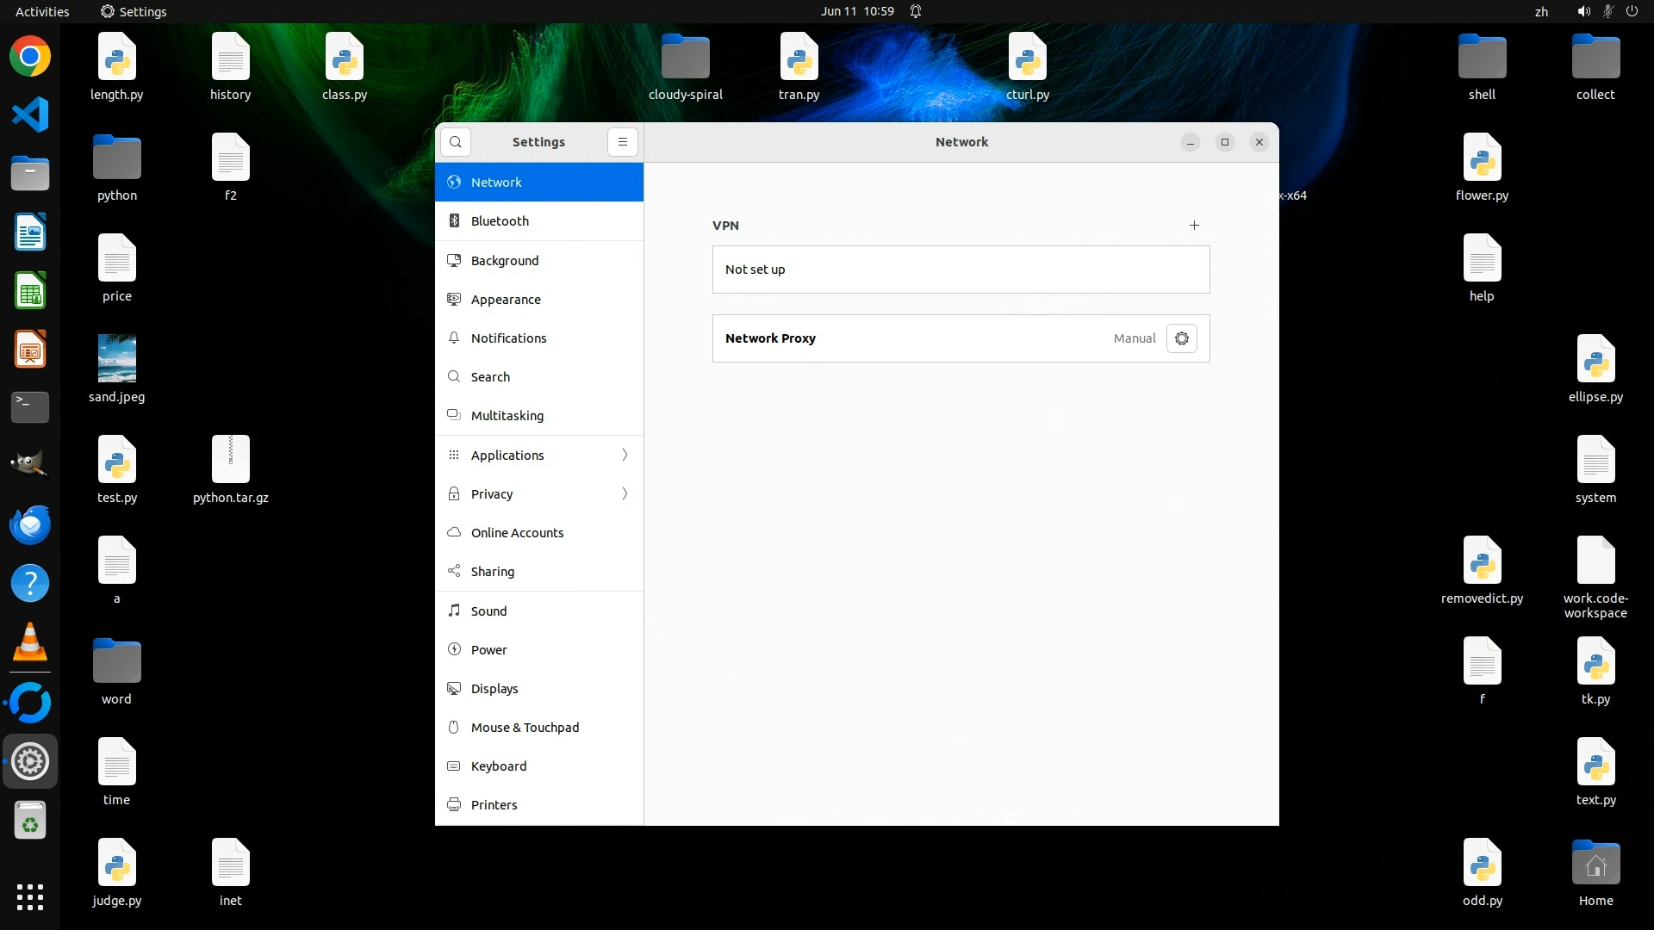Viewport: 1654px width, 930px height.
Task: Open the Sound settings item
Action: pos(488,611)
